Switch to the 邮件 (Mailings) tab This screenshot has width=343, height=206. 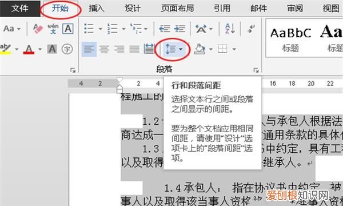point(258,9)
